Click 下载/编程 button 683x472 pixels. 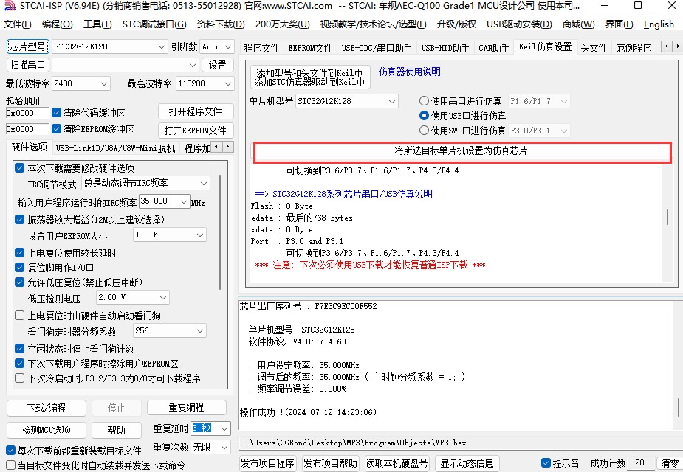pyautogui.click(x=47, y=408)
